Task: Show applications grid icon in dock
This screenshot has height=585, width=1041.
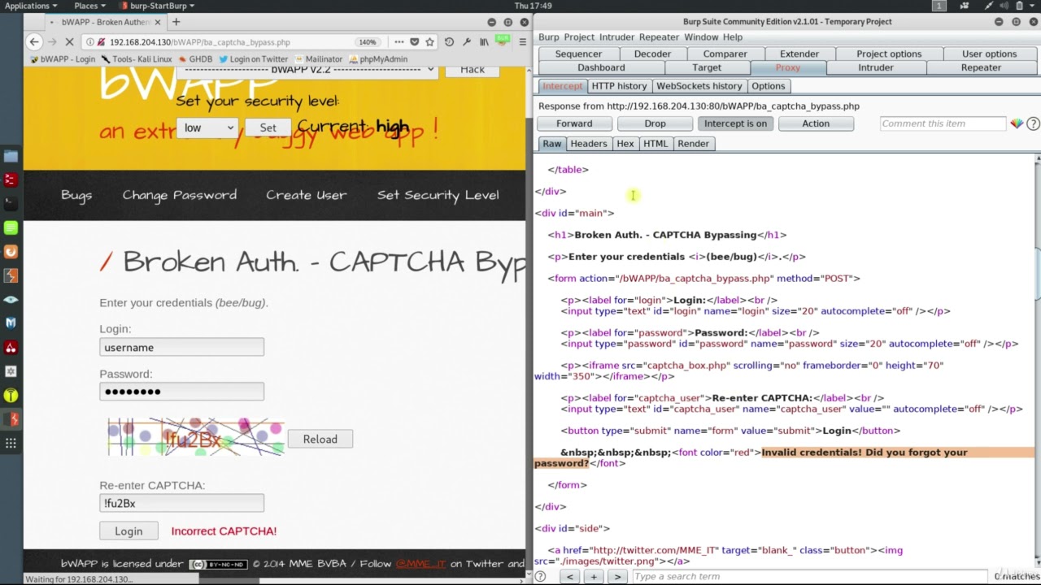Action: 11,443
